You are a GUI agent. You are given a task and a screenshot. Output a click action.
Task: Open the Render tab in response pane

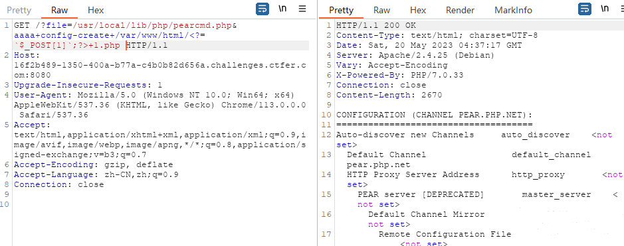coord(460,10)
